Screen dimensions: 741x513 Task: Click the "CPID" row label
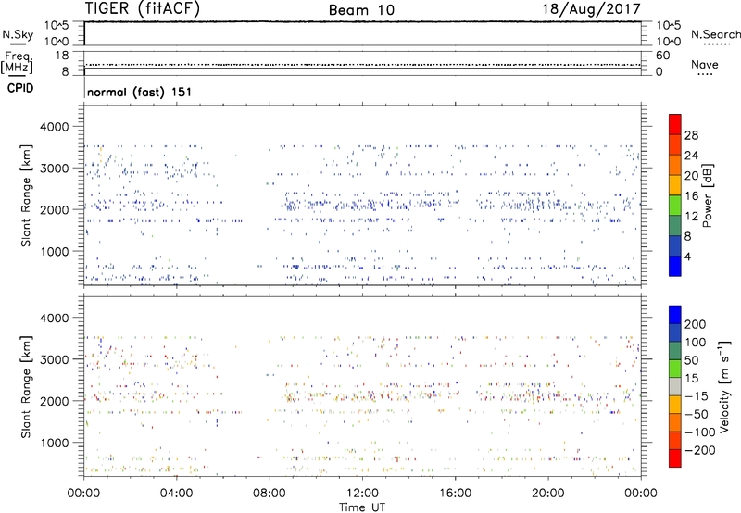tap(20, 88)
